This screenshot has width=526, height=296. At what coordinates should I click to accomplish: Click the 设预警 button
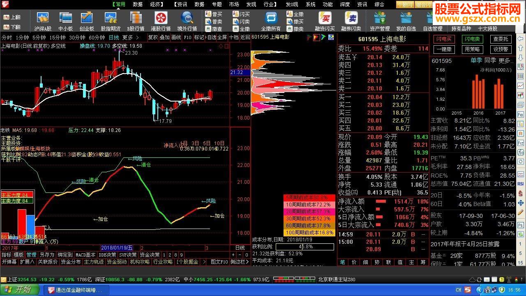tap(501, 49)
